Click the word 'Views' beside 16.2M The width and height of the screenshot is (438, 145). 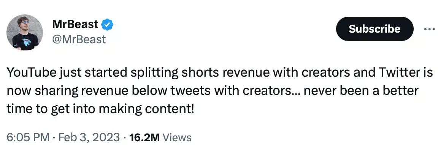click(x=177, y=137)
